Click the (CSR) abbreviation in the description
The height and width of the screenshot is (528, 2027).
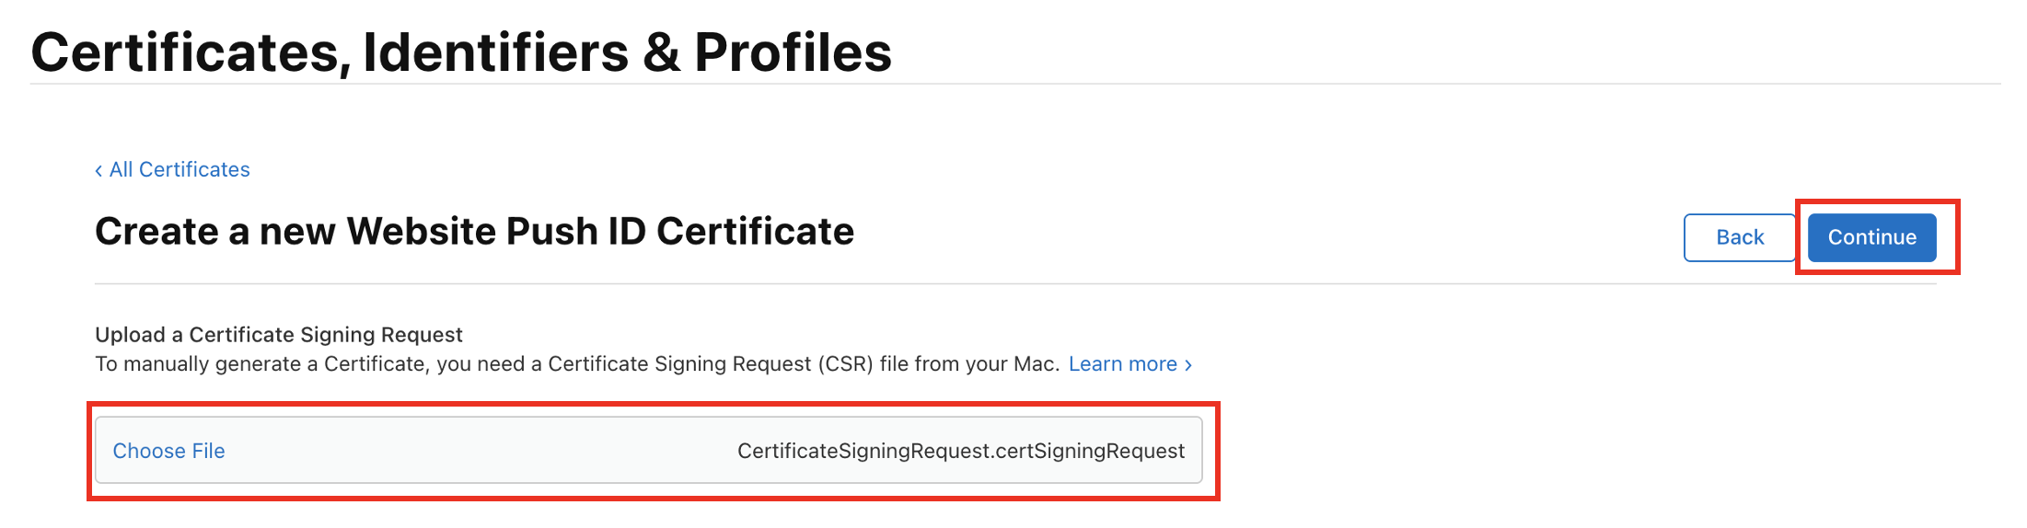click(844, 364)
